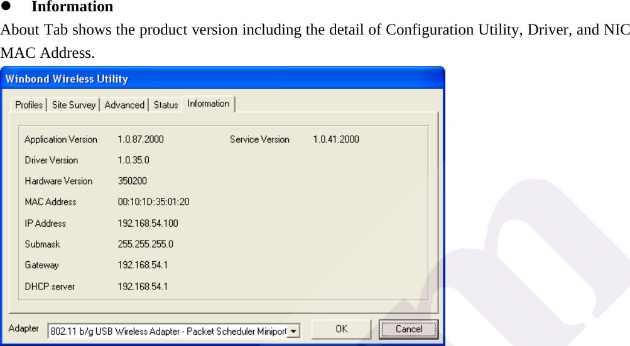Screen dimensions: 630x346
Task: Click Gateway value 192.168.54.1
Action: pos(143,265)
